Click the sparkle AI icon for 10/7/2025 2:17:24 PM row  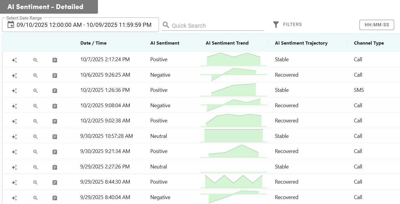click(14, 60)
